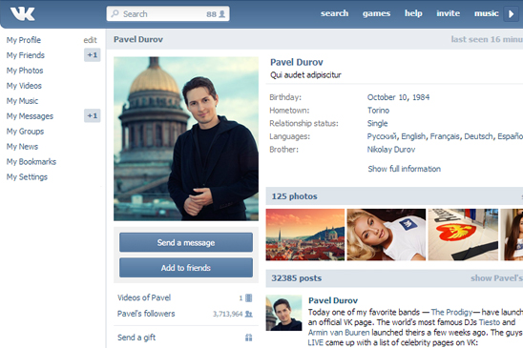
Task: Click the Deutsch language link
Action: click(x=479, y=136)
